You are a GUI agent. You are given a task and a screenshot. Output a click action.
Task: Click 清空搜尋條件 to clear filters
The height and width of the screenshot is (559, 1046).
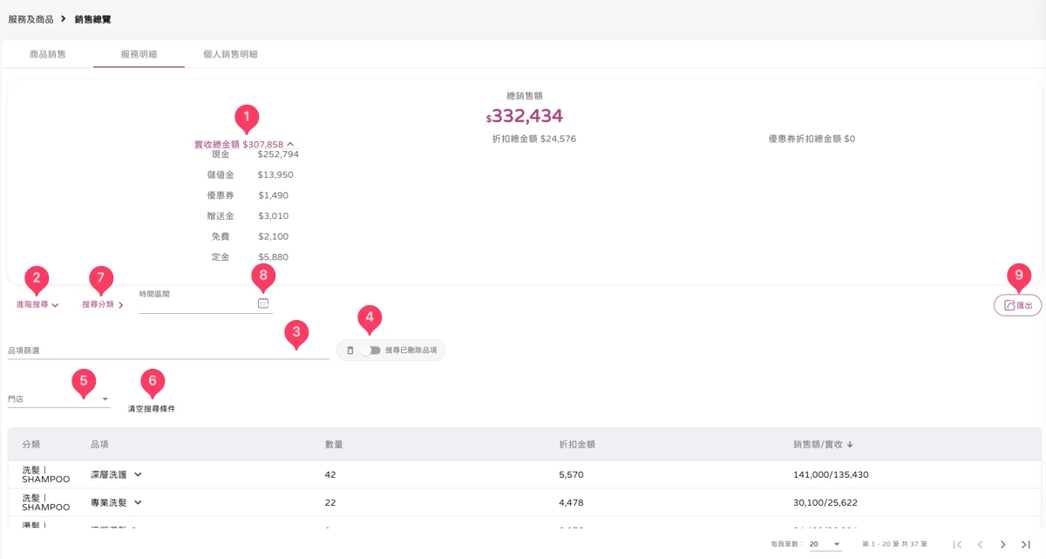point(152,408)
